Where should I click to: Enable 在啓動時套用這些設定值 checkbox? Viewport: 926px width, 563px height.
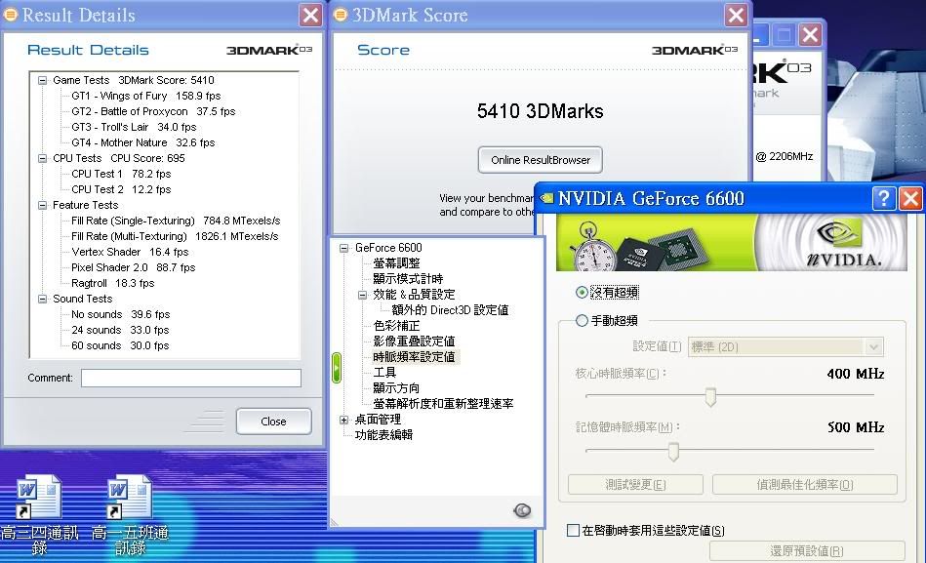tap(573, 530)
